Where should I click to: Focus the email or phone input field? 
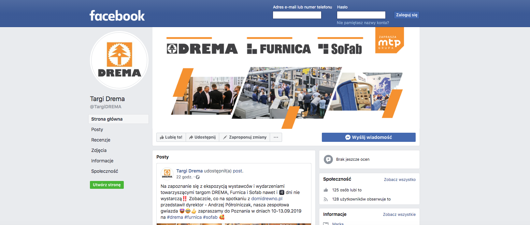pos(297,15)
